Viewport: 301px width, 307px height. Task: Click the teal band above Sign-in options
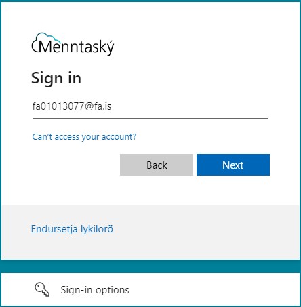(x=150, y=266)
